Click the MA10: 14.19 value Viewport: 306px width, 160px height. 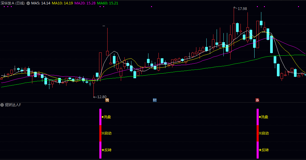[x=62, y=3]
